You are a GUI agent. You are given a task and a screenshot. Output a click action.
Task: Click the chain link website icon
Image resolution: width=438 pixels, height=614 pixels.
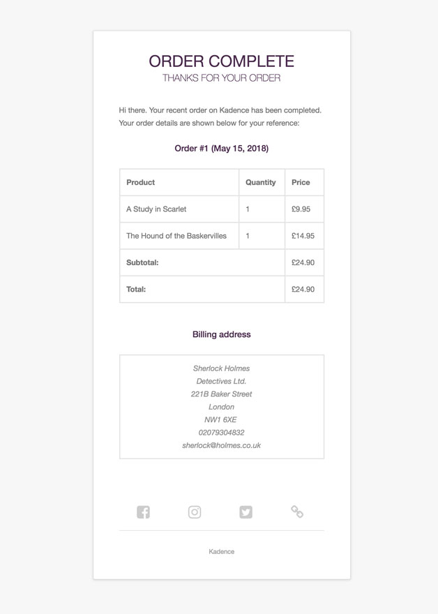click(297, 512)
